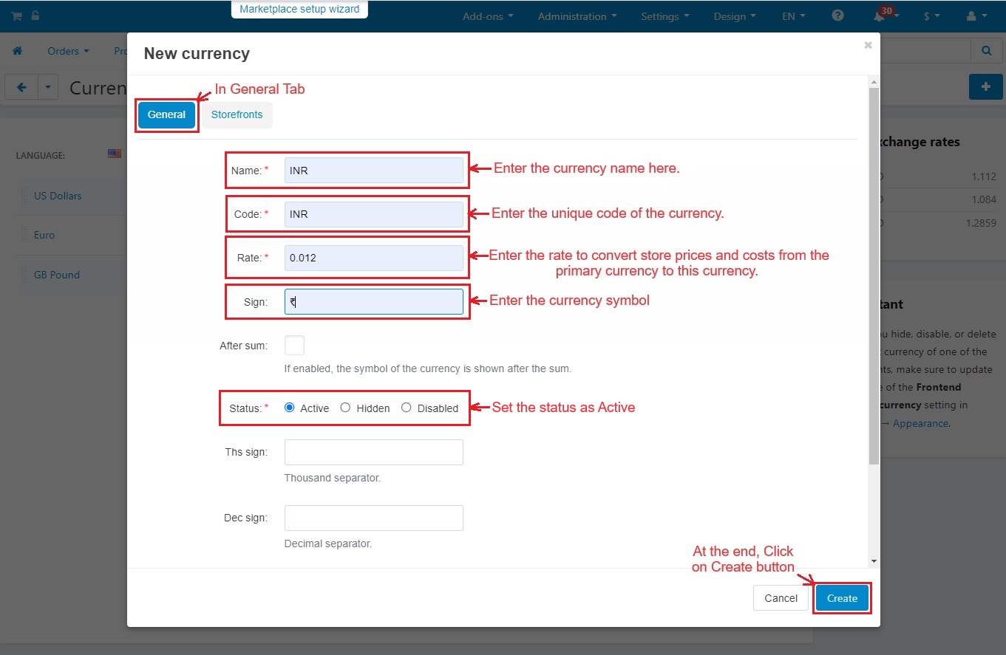Viewport: 1006px width, 655px height.
Task: Open the Design menu
Action: 735,16
